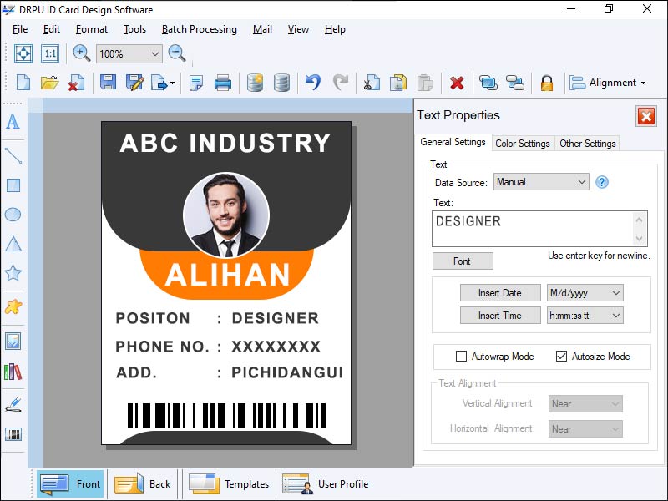Image resolution: width=668 pixels, height=501 pixels.
Task: Click the blue help icon beside Data Source
Action: coord(601,182)
